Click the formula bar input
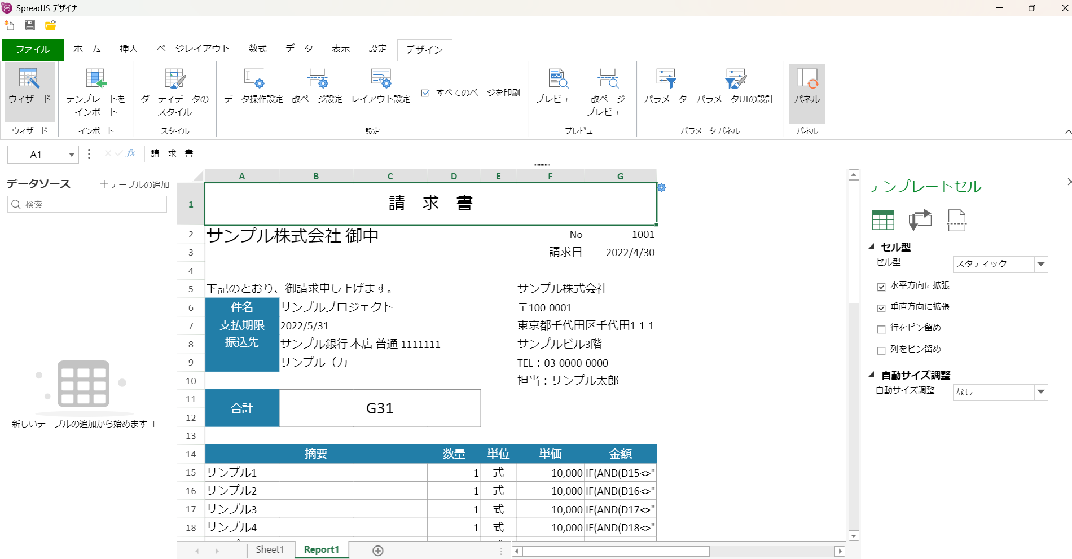This screenshot has width=1072, height=559. tap(609, 154)
